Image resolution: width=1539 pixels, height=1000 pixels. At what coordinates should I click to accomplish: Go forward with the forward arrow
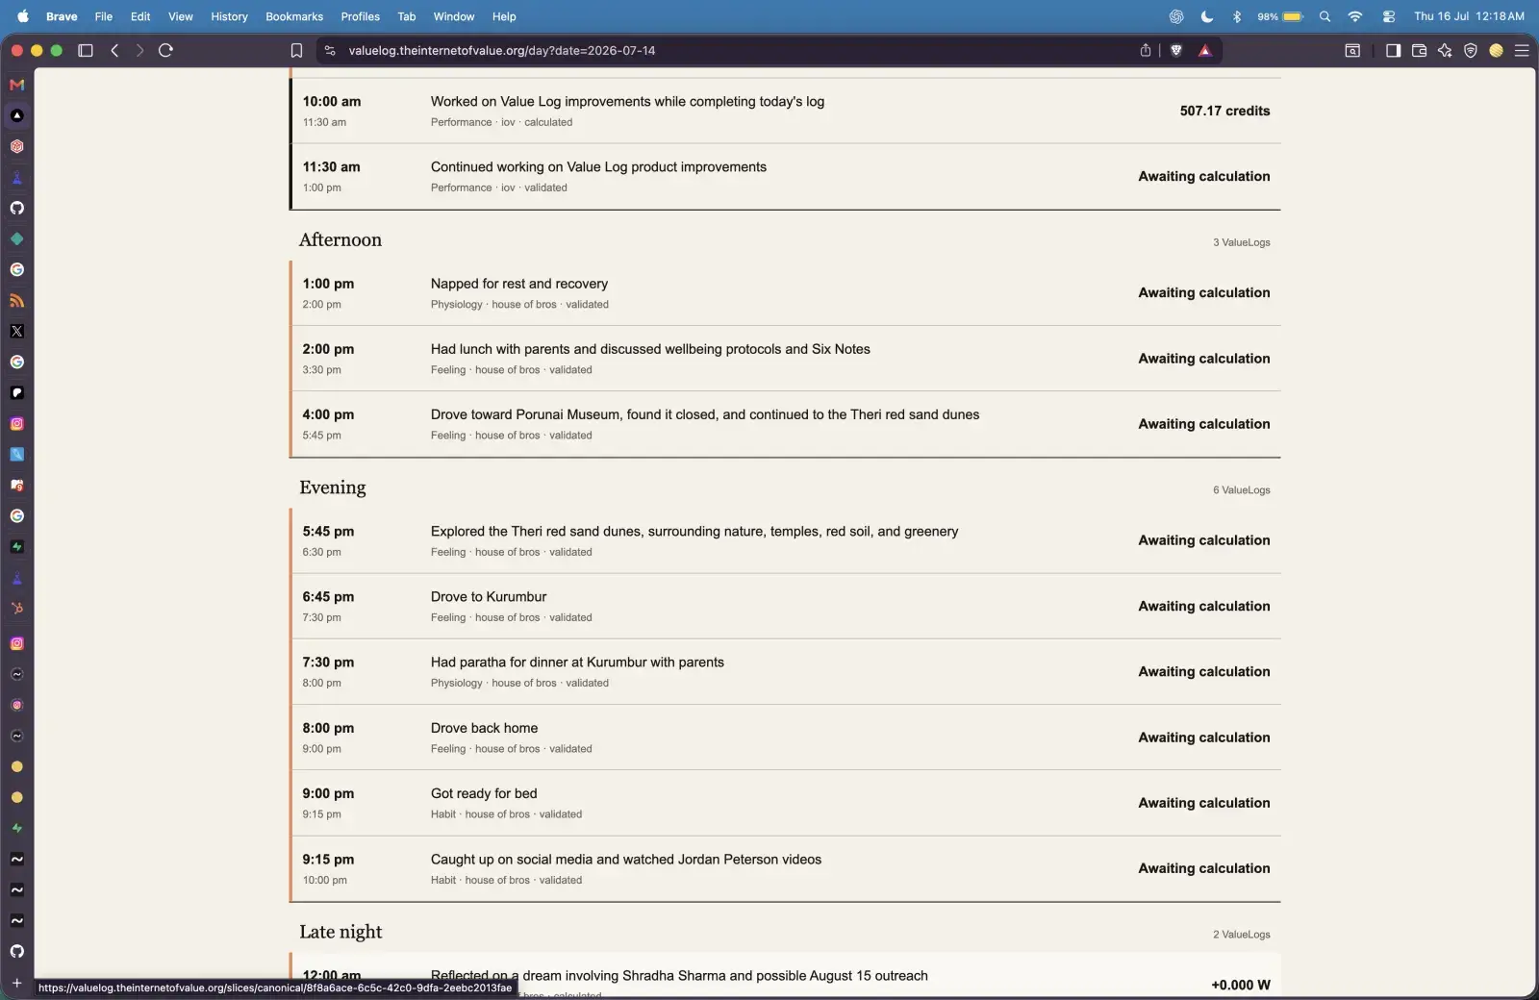139,50
